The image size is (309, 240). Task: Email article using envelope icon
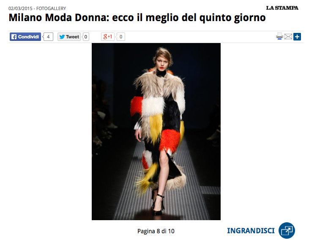[x=288, y=37]
